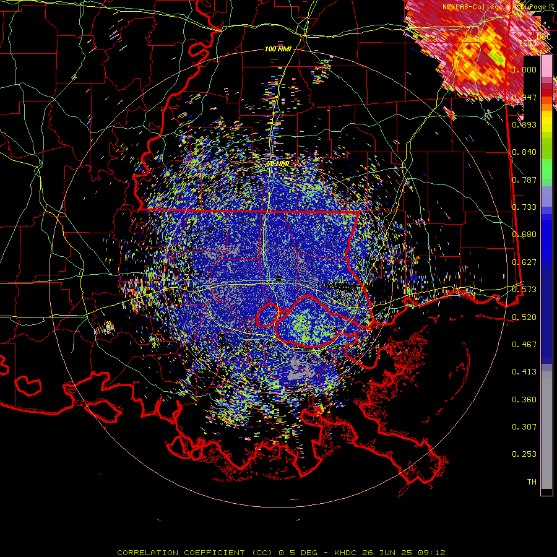The image size is (557, 557).
Task: Pick the pink segment of the color bar
Action: tap(546, 67)
